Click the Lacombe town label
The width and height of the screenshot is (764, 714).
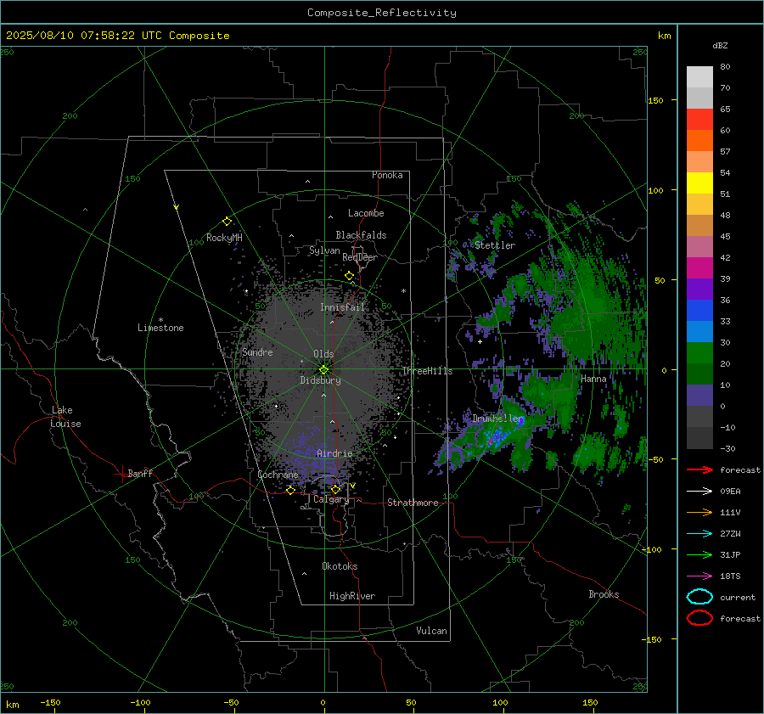(366, 213)
